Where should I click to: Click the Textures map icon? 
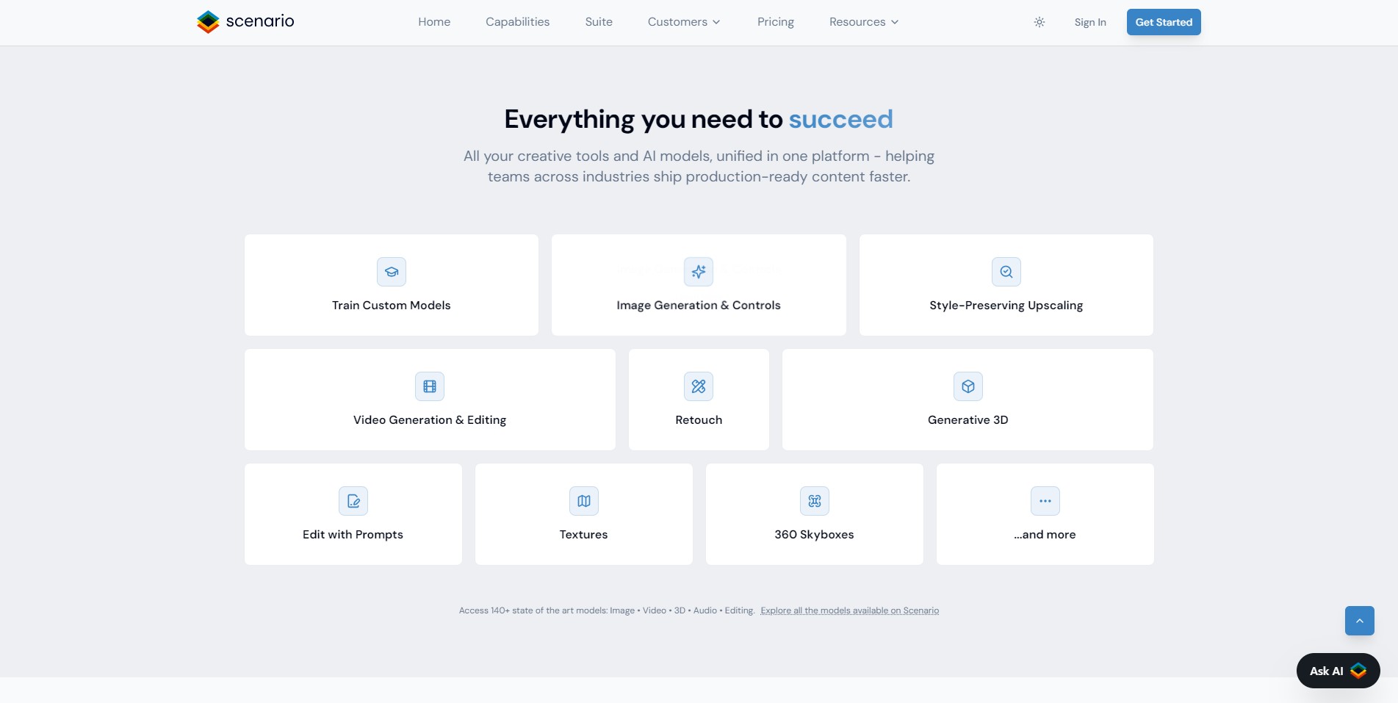point(584,501)
